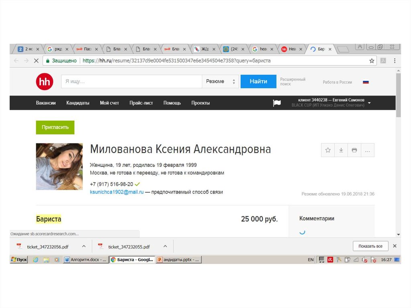Open Chrome menu with three dots

[x=395, y=61]
